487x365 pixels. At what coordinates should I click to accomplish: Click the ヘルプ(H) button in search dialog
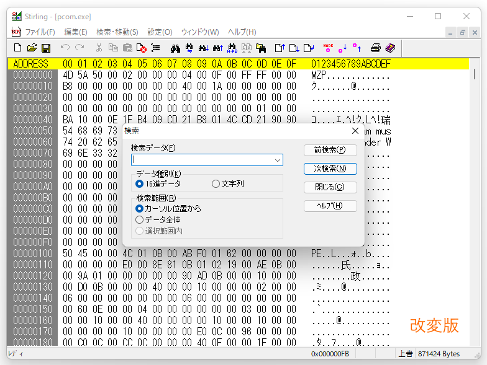tap(330, 206)
